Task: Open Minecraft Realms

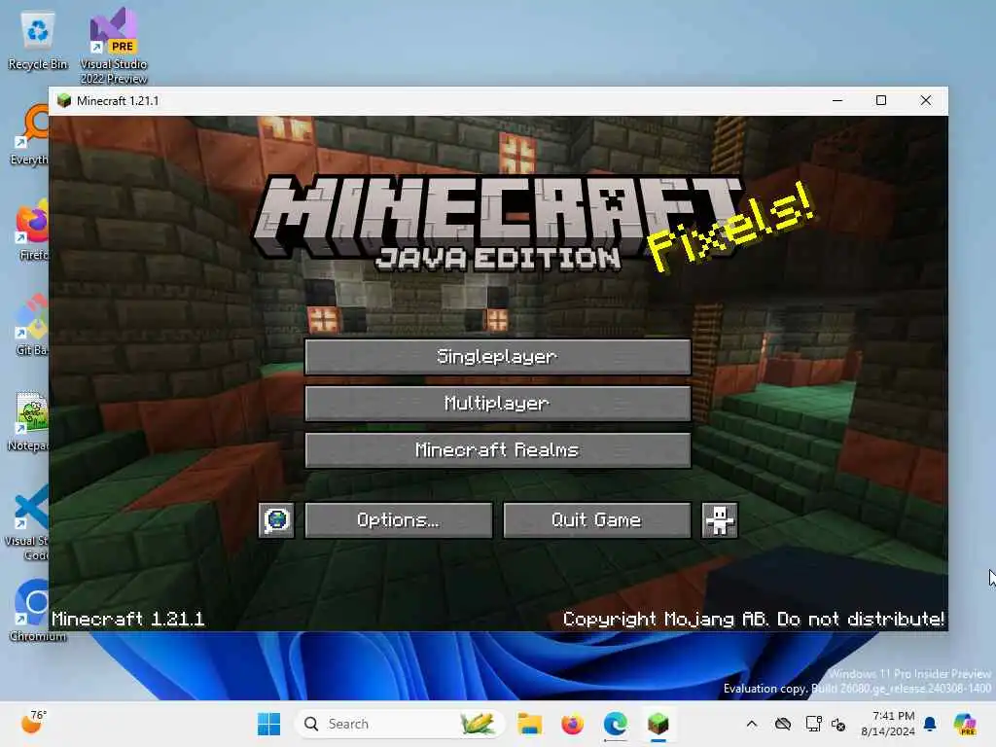Action: [497, 450]
